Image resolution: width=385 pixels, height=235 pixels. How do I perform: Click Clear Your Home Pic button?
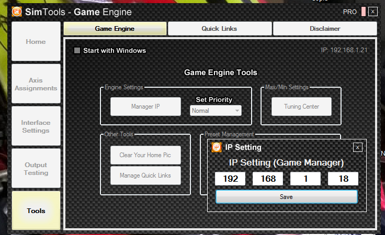145,155
